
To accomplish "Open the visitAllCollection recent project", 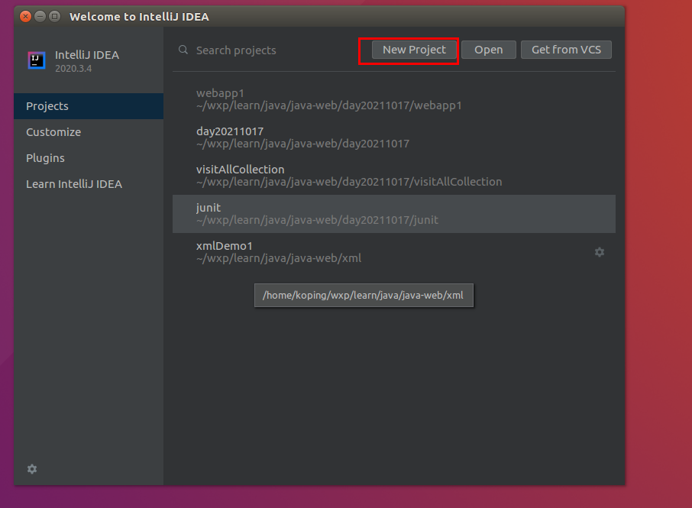I will click(393, 176).
